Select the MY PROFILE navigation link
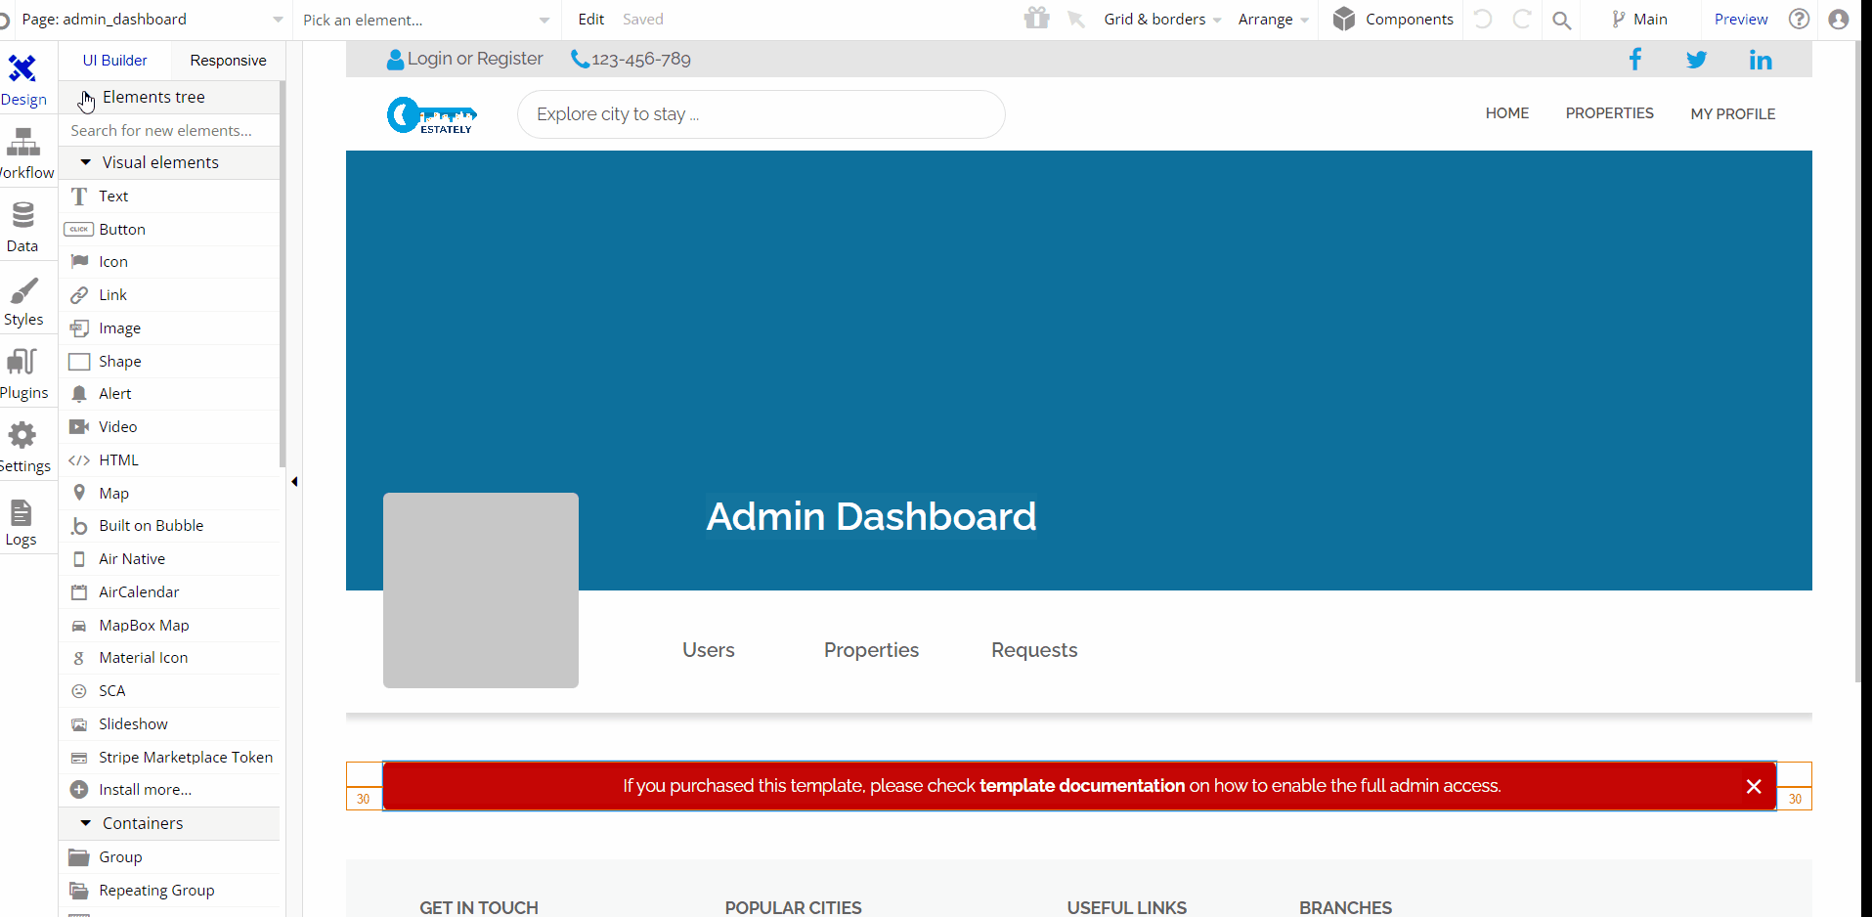The height and width of the screenshot is (917, 1872). (1732, 114)
